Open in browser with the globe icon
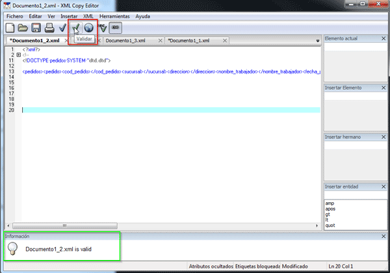The height and width of the screenshot is (273, 390). click(x=88, y=28)
